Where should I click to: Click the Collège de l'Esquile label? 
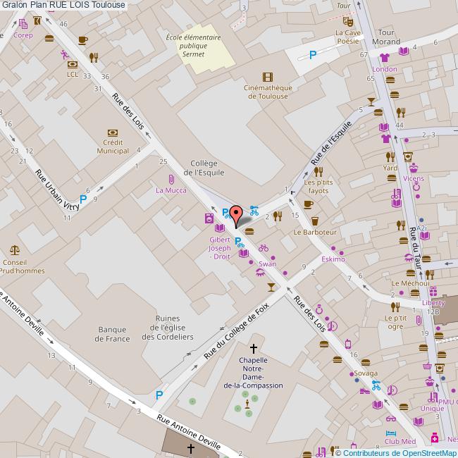click(x=204, y=167)
